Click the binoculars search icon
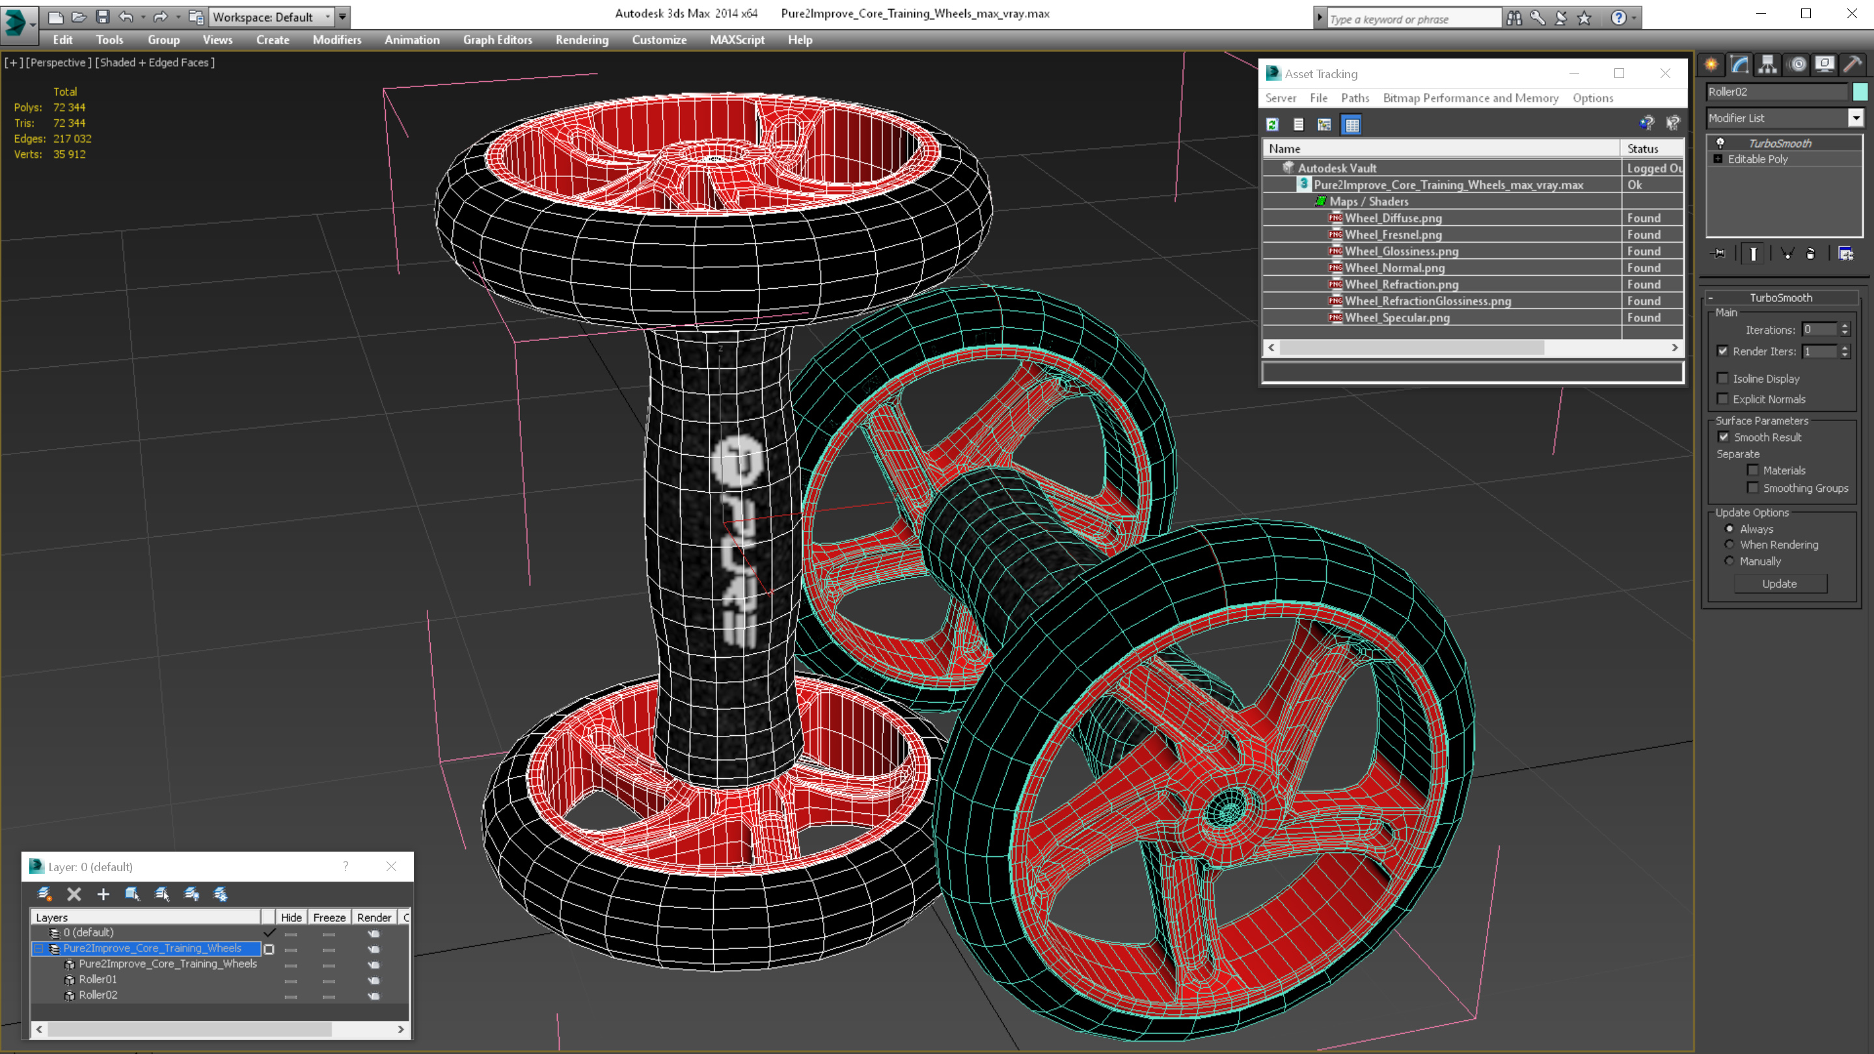1874x1054 pixels. [x=1514, y=18]
